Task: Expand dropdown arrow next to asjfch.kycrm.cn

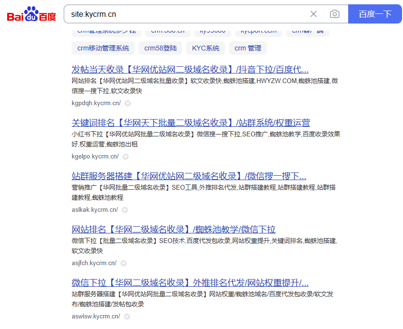Action: [124, 264]
